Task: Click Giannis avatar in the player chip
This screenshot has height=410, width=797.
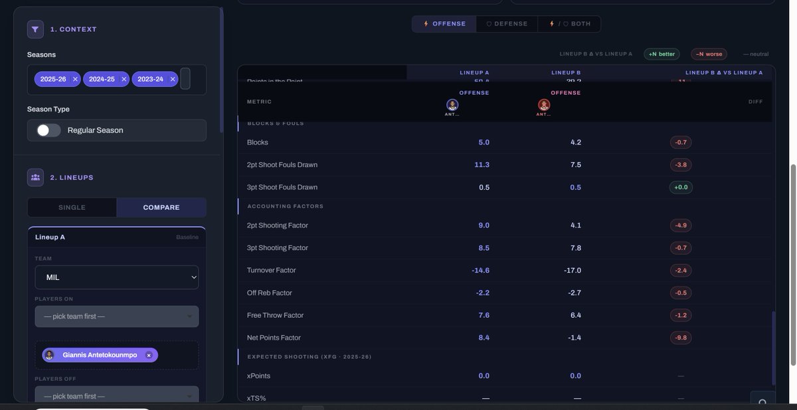Action: [49, 355]
